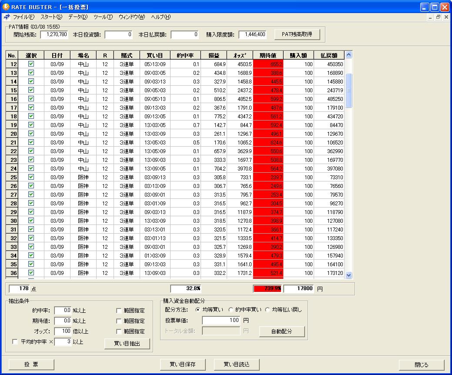Screen dimensions: 452x375
Task: Click the red 239.7 expected value cell
Action: (268, 177)
